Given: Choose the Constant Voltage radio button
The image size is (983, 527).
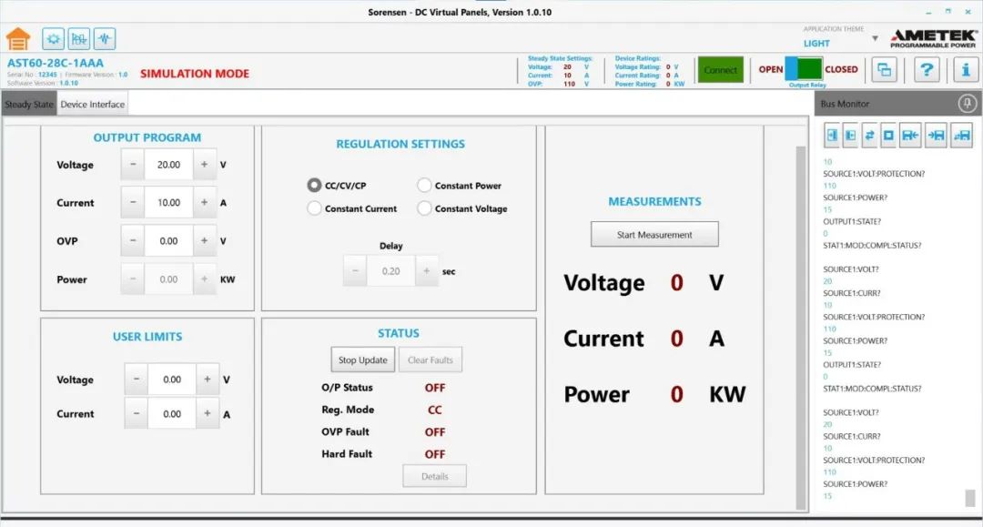Looking at the screenshot, I should (424, 208).
